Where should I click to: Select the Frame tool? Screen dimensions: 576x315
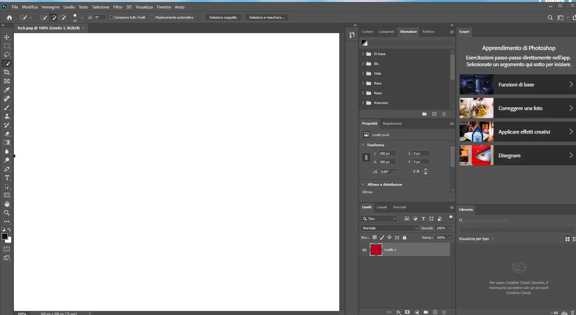(7, 81)
